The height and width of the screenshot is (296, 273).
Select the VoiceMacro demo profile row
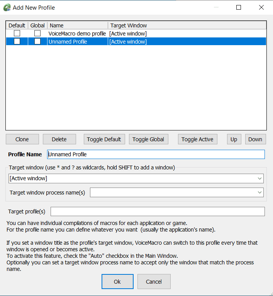pos(136,34)
